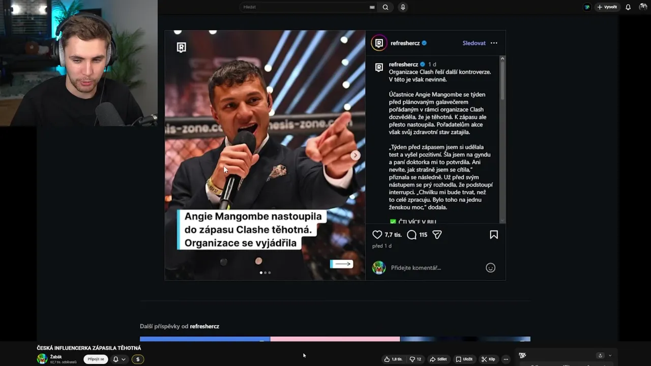Click the pop-out icon in chat panel header

pyautogui.click(x=600, y=355)
